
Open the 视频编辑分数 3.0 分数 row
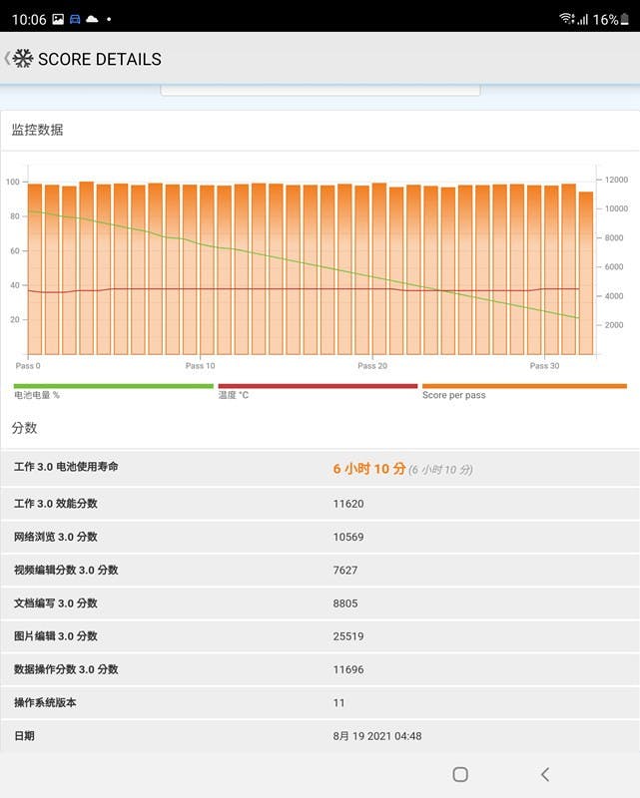point(320,570)
